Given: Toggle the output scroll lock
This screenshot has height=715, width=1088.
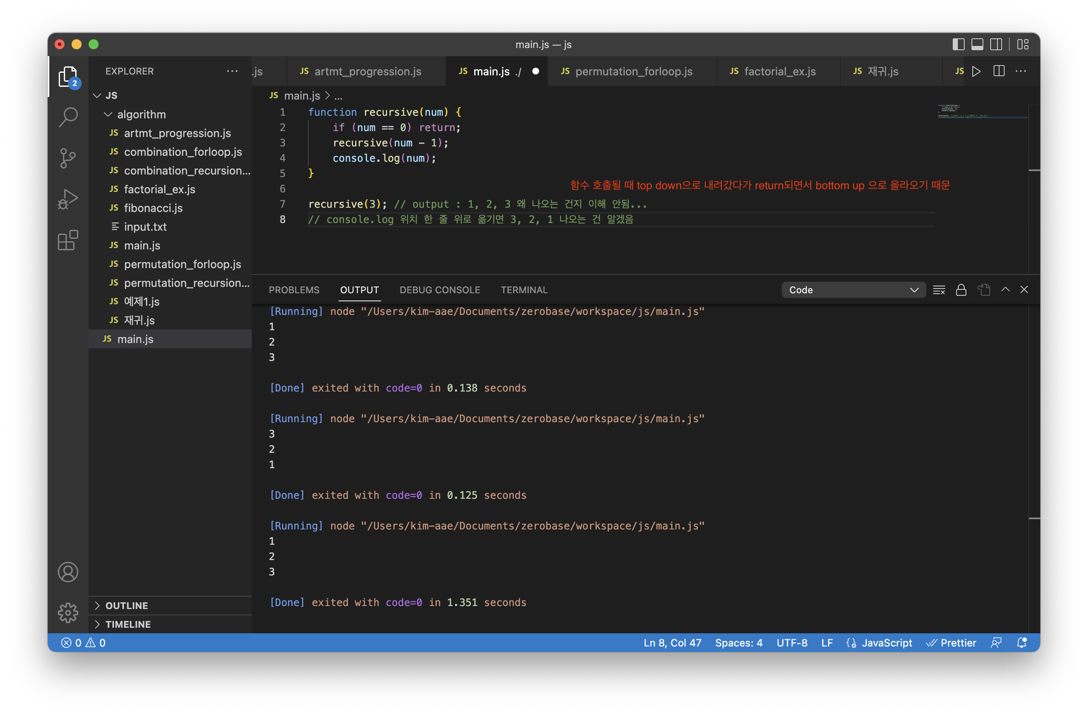Looking at the screenshot, I should (961, 290).
